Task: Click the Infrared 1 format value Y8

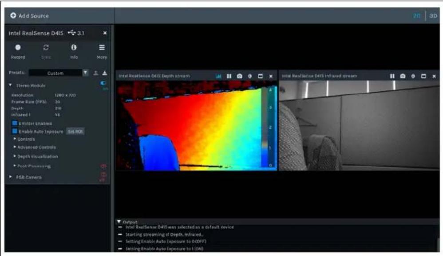Action: tap(57, 115)
